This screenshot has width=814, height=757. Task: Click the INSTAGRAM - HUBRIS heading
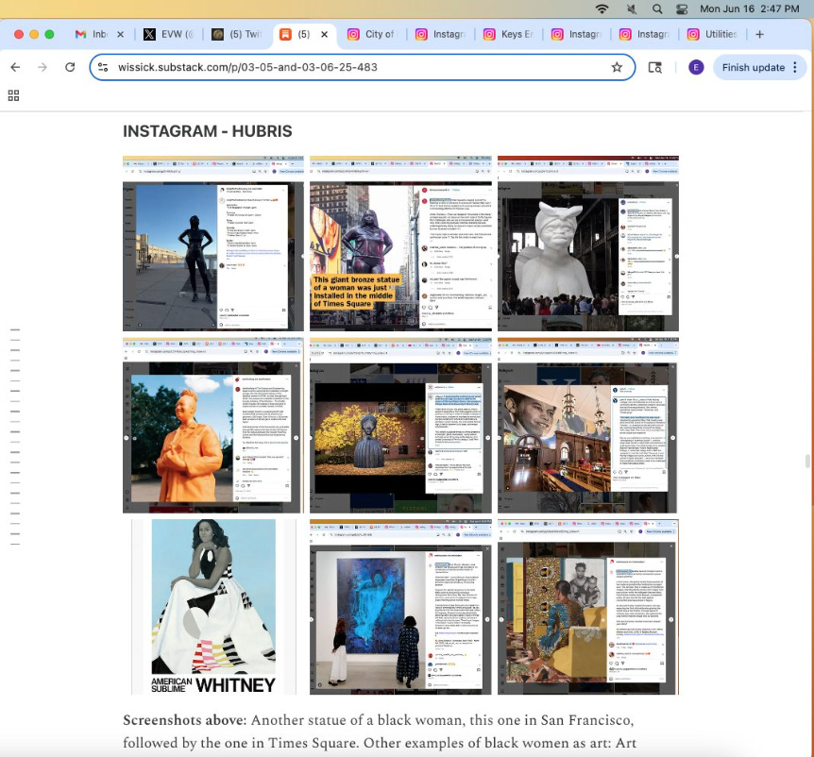pyautogui.click(x=208, y=131)
